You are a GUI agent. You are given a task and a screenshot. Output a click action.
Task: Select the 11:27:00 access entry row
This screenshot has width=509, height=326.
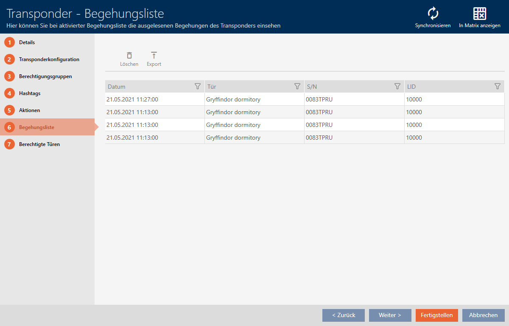tap(255, 99)
